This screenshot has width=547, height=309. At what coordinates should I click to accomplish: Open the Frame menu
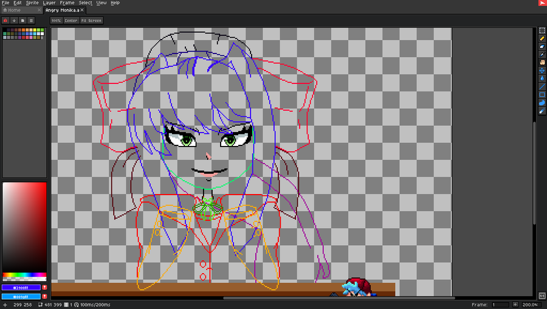point(67,3)
